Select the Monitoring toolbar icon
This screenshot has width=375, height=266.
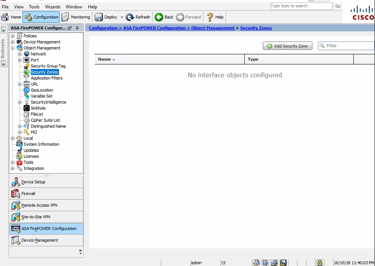76,17
